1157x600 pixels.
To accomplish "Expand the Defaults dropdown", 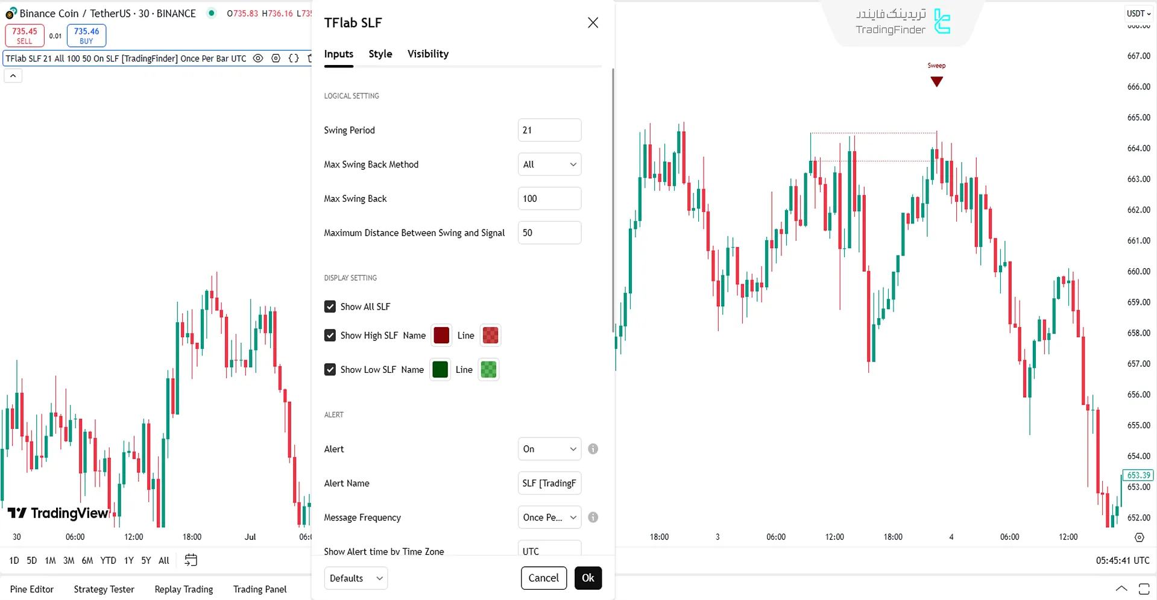I will tap(356, 578).
